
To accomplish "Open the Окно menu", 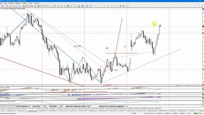I will point(30,3).
